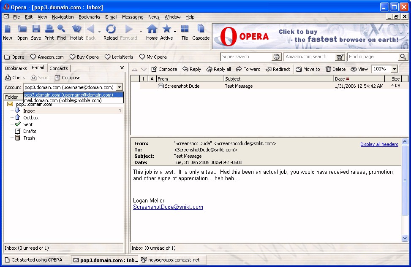The height and width of the screenshot is (267, 411).
Task: Open the My Opera bookmark
Action: pos(153,57)
